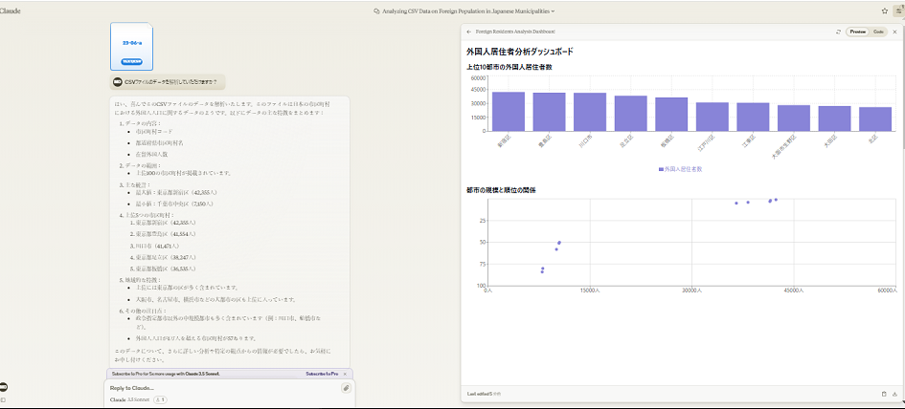Refresh the artifact preview

pos(838,32)
